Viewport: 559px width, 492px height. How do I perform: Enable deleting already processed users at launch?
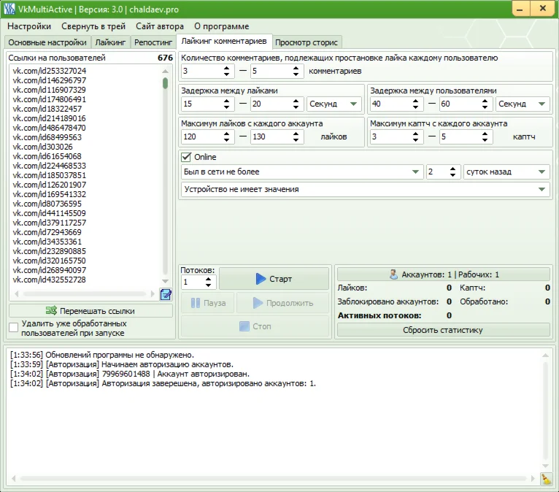click(x=14, y=328)
